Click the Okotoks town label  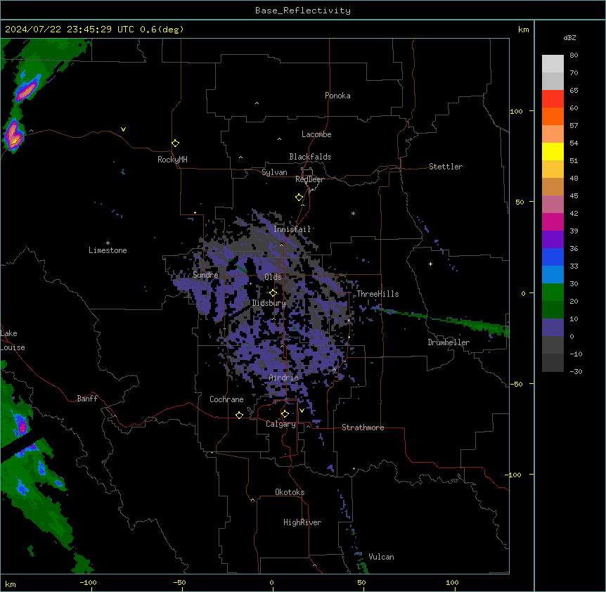[x=290, y=492]
